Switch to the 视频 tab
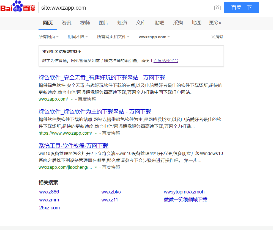273x230 pixels. point(85,23)
